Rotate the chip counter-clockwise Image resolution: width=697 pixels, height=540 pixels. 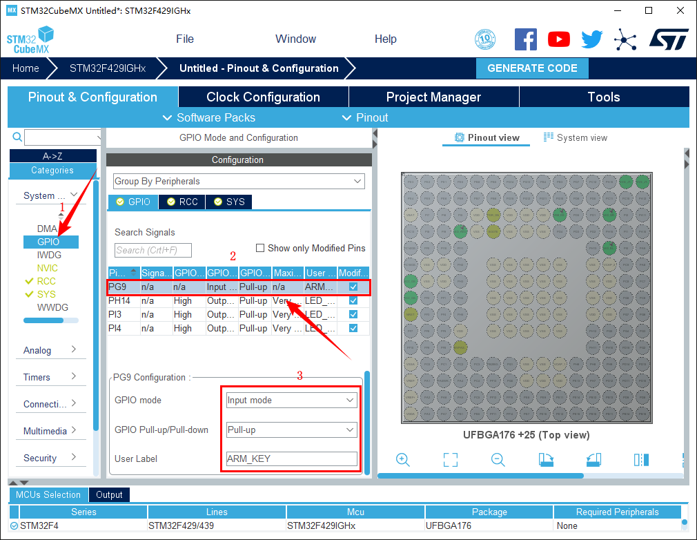point(593,459)
